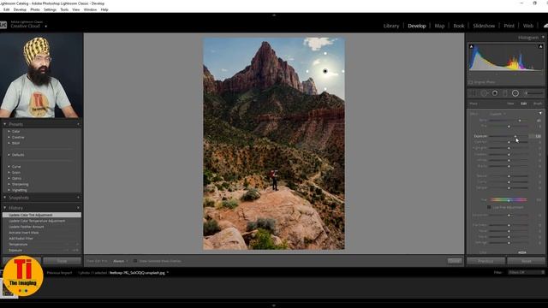Image resolution: width=548 pixels, height=308 pixels.
Task: Switch to the Print module
Action: [509, 26]
